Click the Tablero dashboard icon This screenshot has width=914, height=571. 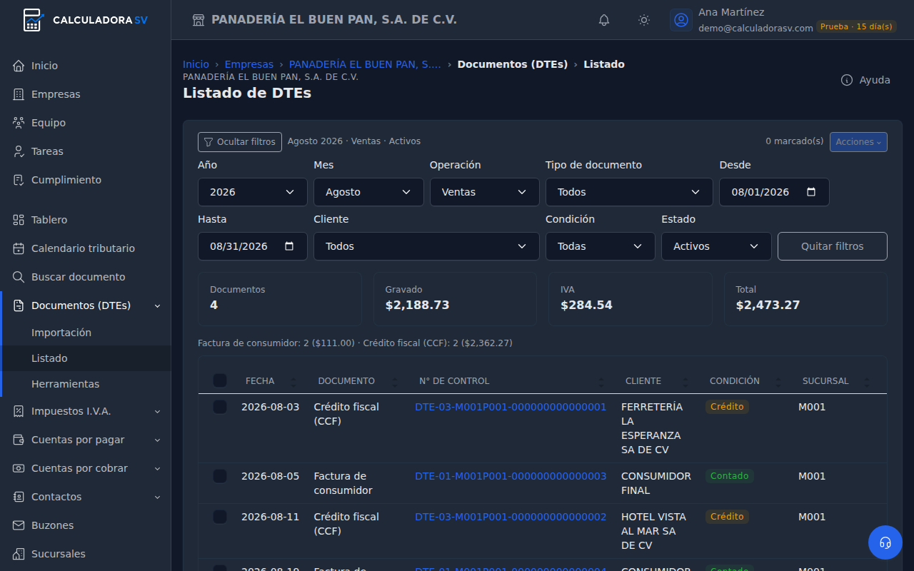click(19, 220)
